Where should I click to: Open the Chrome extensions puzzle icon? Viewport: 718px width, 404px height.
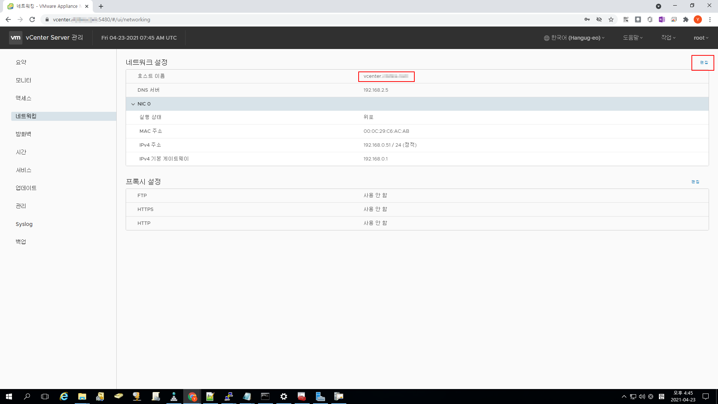coord(686,19)
